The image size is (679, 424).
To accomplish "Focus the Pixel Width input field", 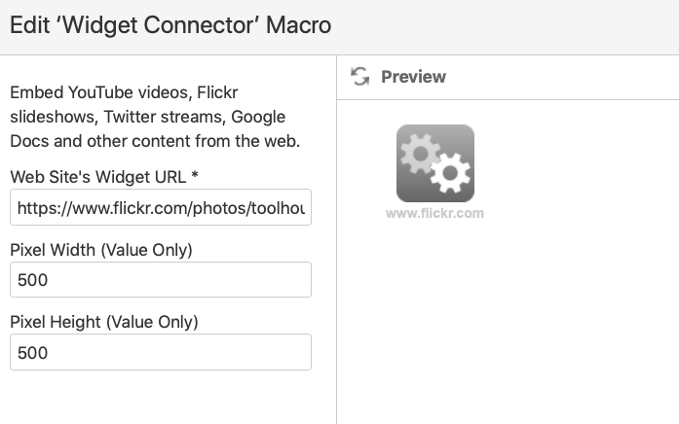I will [161, 280].
